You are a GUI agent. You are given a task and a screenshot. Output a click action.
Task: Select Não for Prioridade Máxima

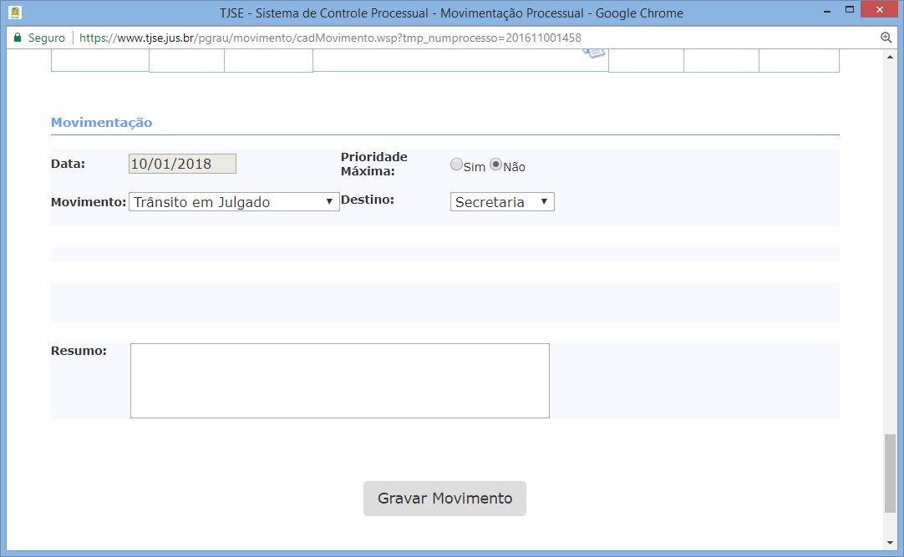click(x=495, y=165)
